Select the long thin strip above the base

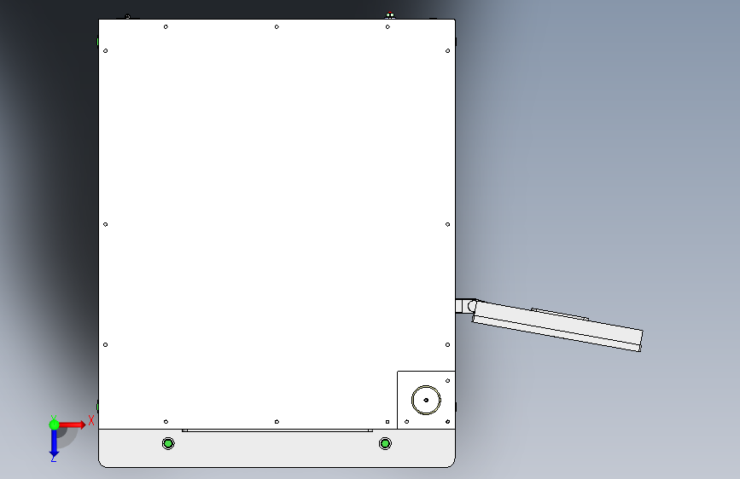[277, 430]
